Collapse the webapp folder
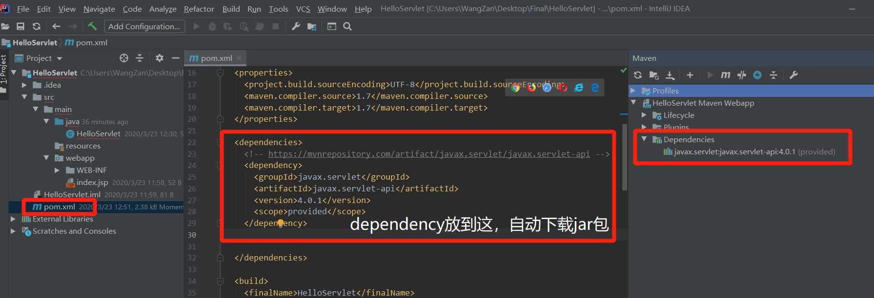 pyautogui.click(x=47, y=158)
